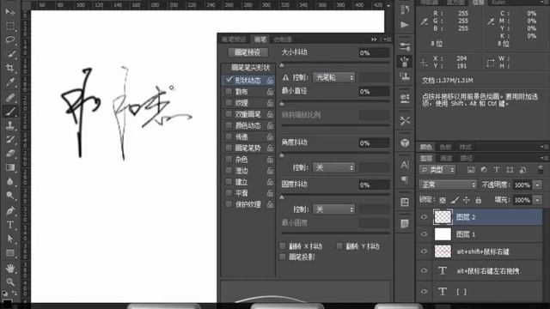Open the brush panel flyout menu

point(387,39)
